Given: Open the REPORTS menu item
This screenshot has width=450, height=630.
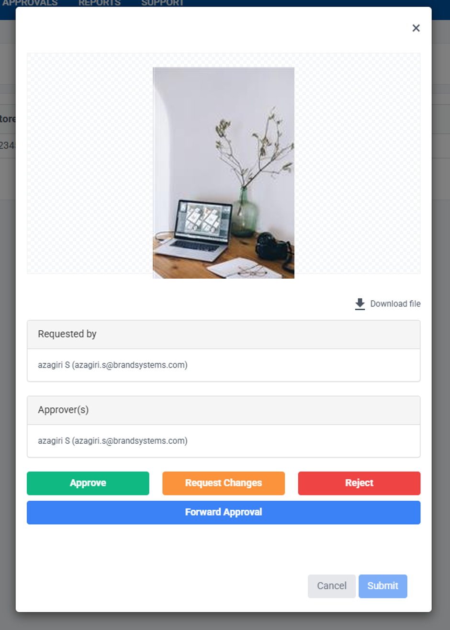Looking at the screenshot, I should (x=100, y=3).
